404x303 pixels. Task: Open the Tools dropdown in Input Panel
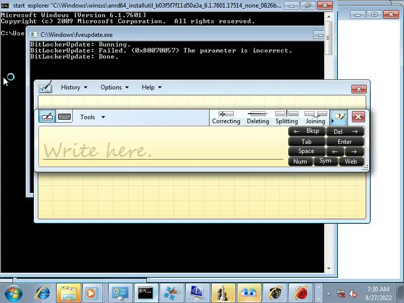(92, 117)
